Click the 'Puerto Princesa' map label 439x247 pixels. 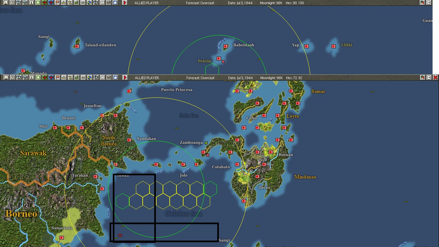pos(177,90)
